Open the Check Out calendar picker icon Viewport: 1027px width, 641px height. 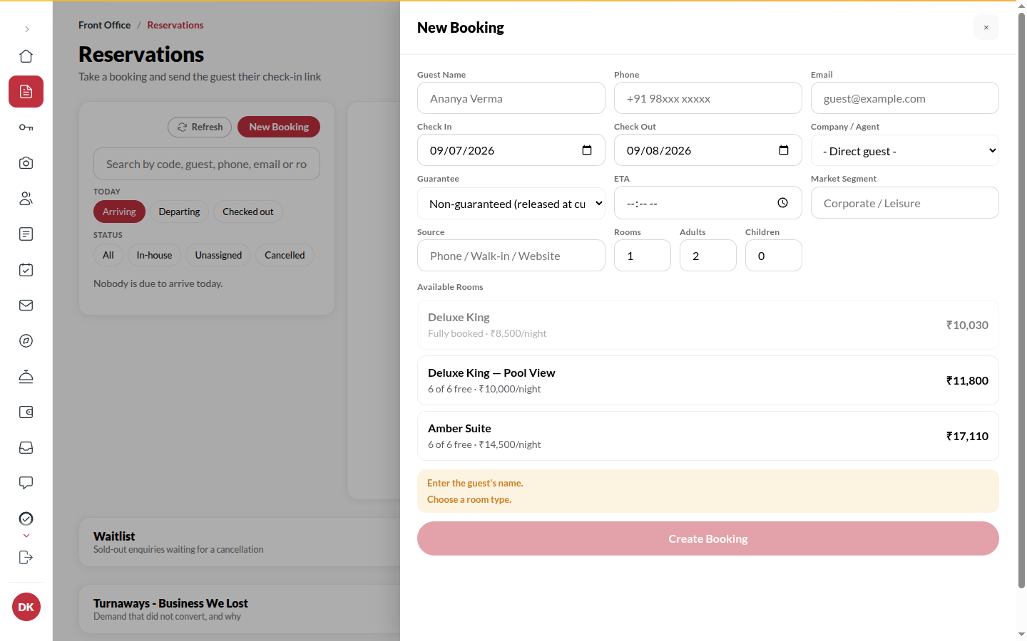pyautogui.click(x=784, y=150)
